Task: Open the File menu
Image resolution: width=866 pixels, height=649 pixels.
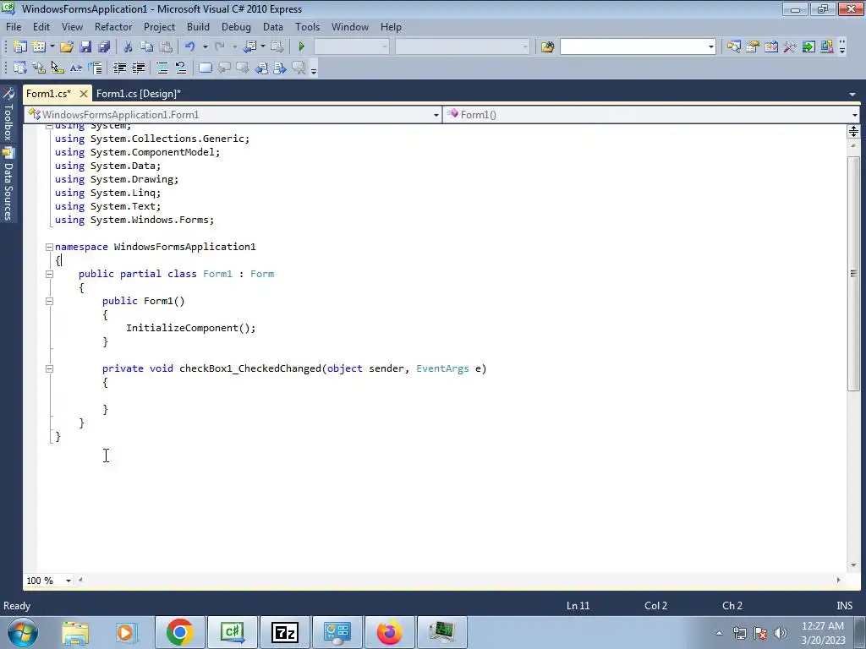Action: click(x=14, y=27)
